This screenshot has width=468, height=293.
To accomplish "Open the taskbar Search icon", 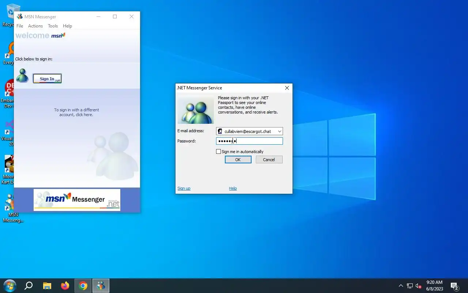I will pyautogui.click(x=29, y=286).
